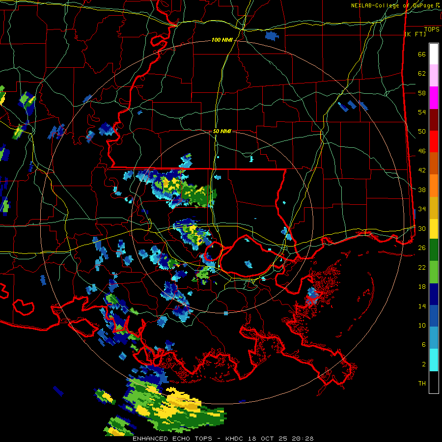
Task: Click the legend value "42"
Action: coord(422,170)
